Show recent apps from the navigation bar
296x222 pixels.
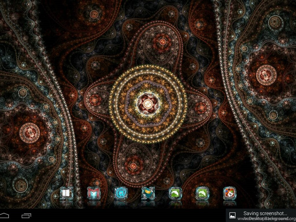click(x=26, y=216)
